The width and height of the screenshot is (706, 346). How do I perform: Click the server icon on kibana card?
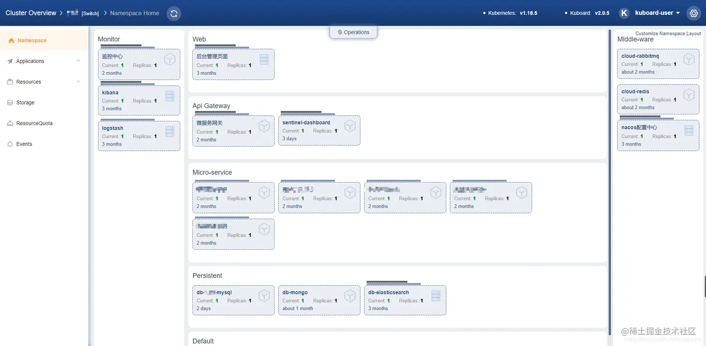(170, 96)
